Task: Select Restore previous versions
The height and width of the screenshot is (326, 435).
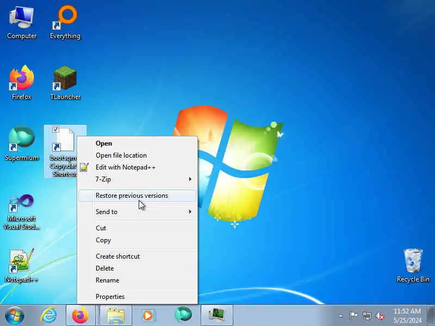Action: pos(138,196)
